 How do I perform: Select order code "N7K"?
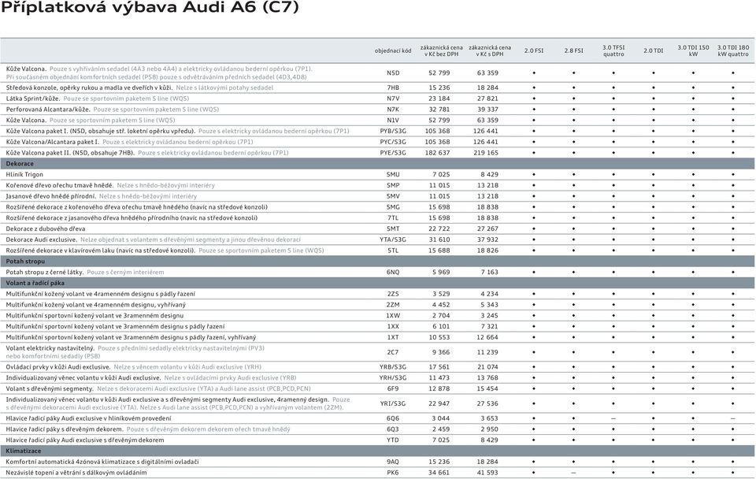393,110
